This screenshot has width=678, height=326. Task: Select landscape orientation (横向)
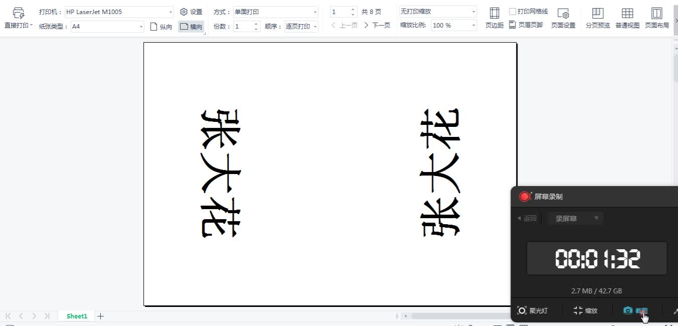click(x=191, y=27)
